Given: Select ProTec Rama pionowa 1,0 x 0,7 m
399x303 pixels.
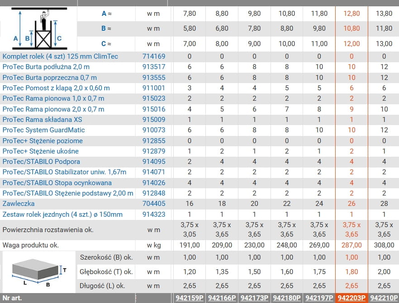Looking at the screenshot, I should 53,98.
